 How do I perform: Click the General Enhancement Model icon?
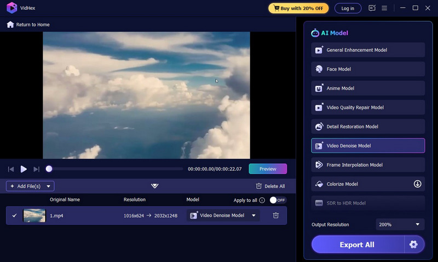[x=319, y=50]
